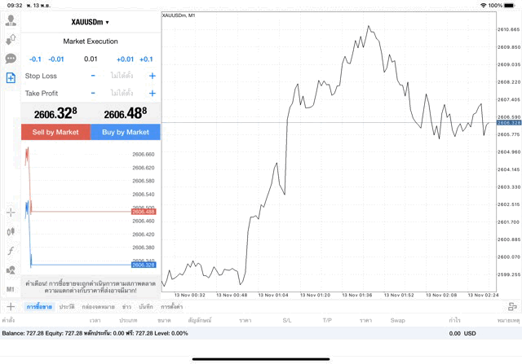Open the chart objects shapes icon

pos(11,270)
